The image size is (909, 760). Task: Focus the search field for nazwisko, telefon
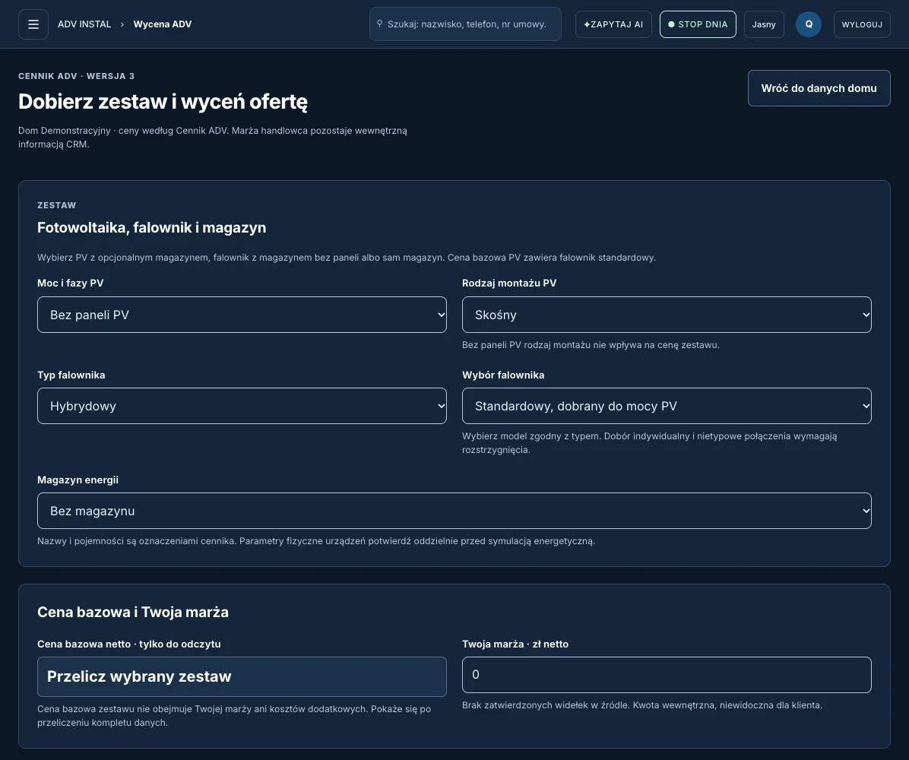465,24
